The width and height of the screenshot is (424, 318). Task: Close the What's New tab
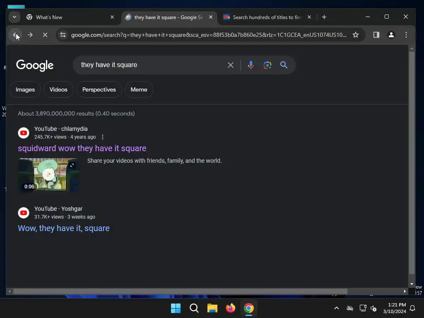click(112, 17)
